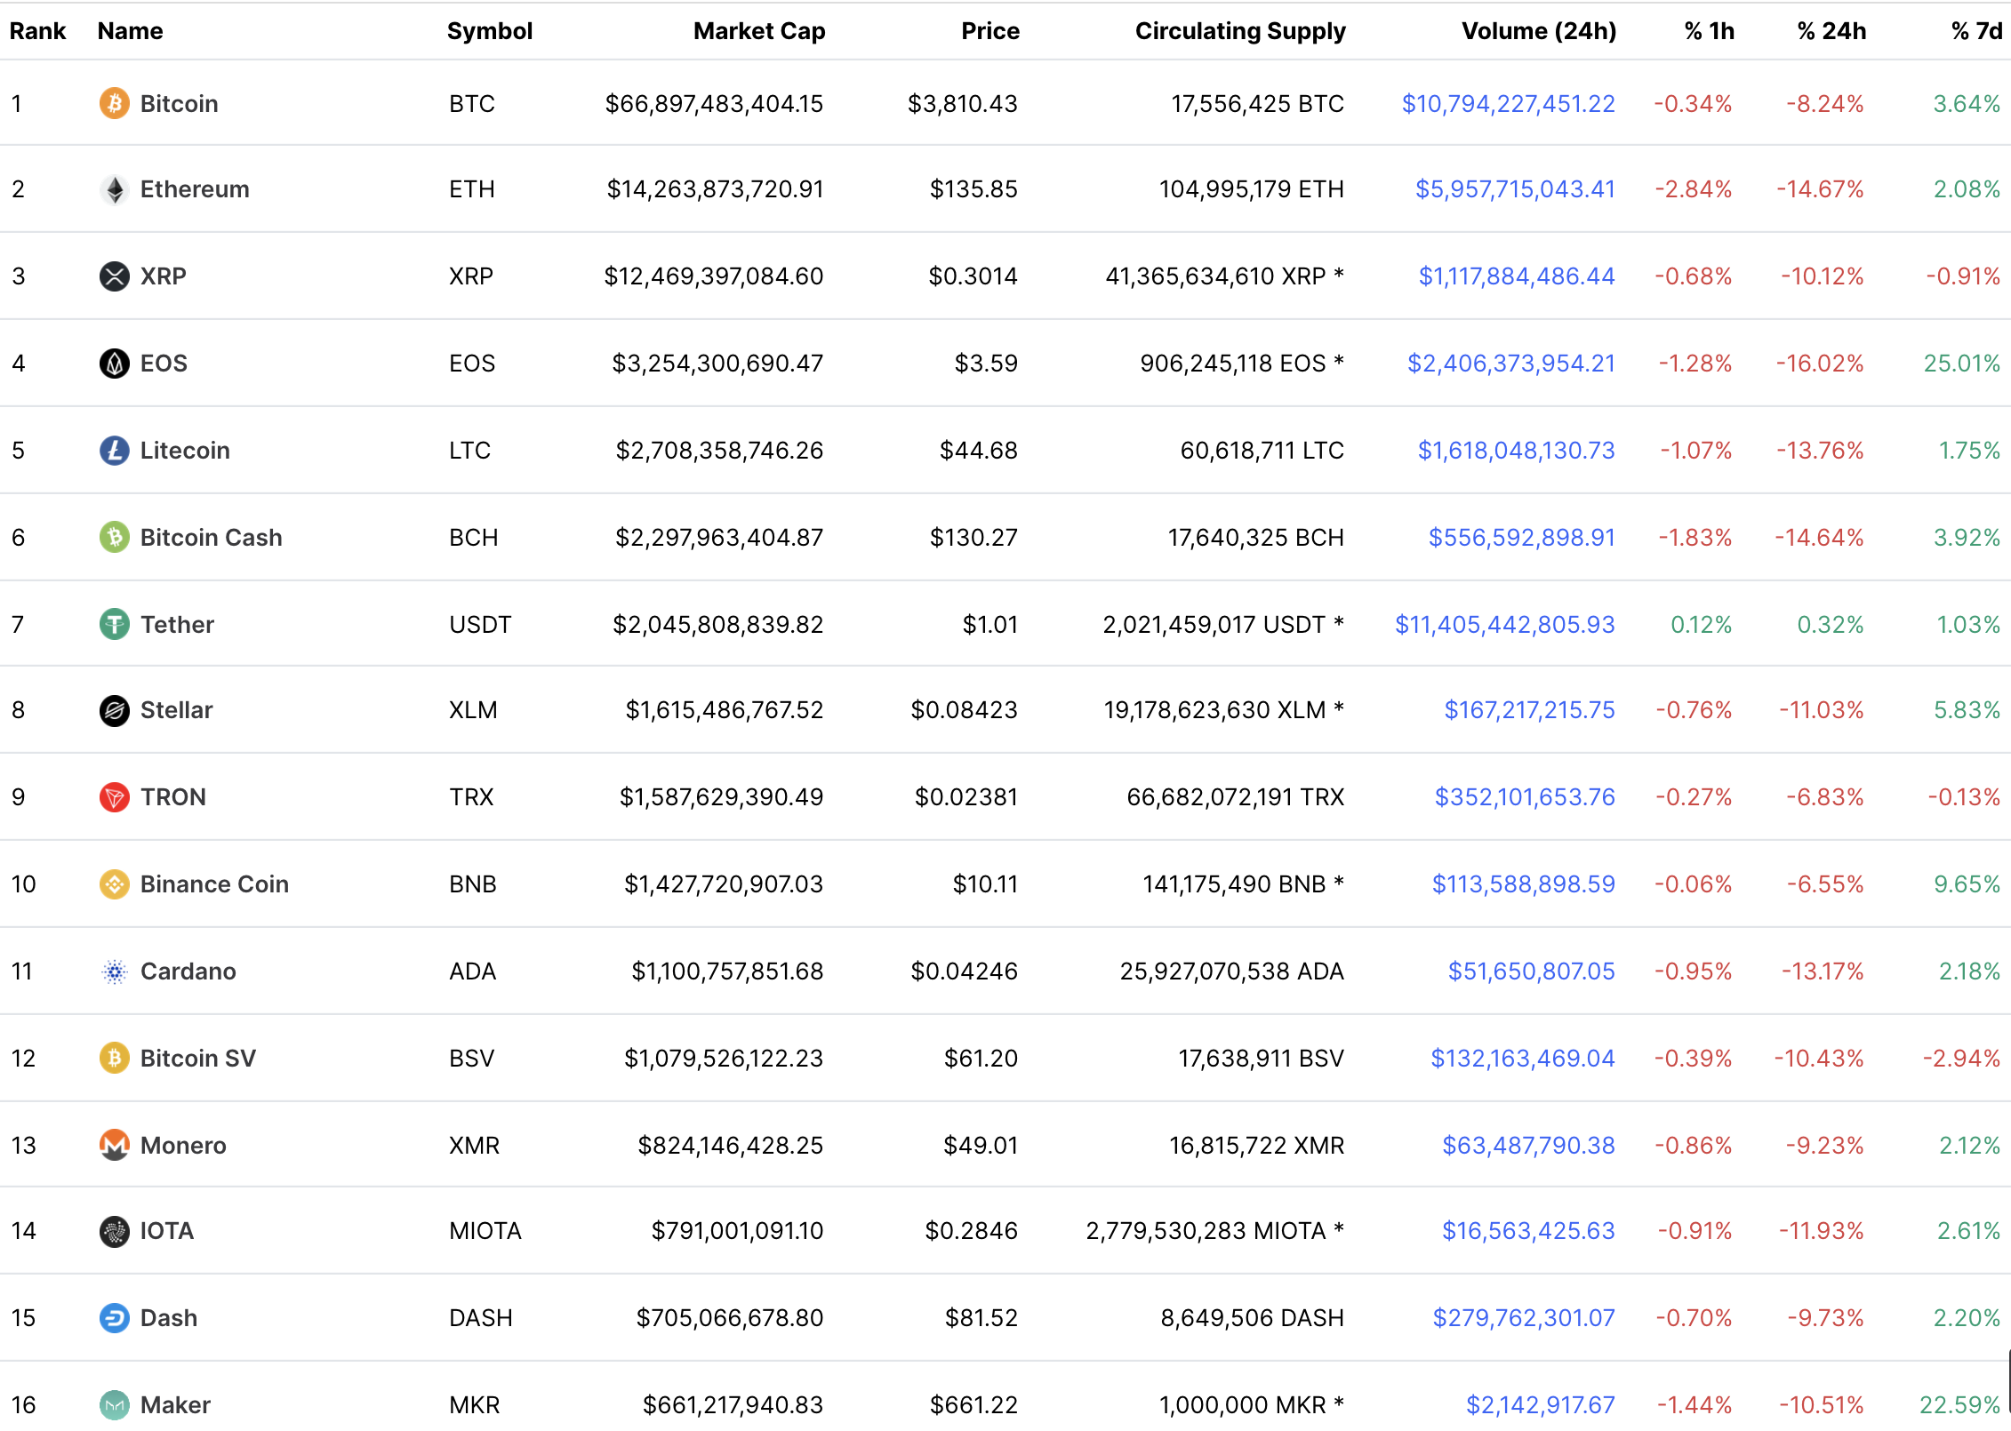Click the IOTA logo icon

point(114,1231)
